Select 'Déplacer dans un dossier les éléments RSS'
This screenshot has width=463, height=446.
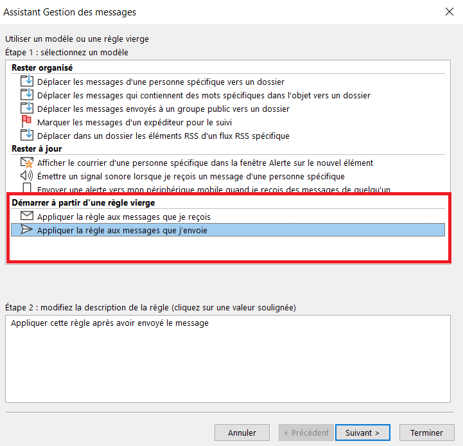click(x=163, y=136)
